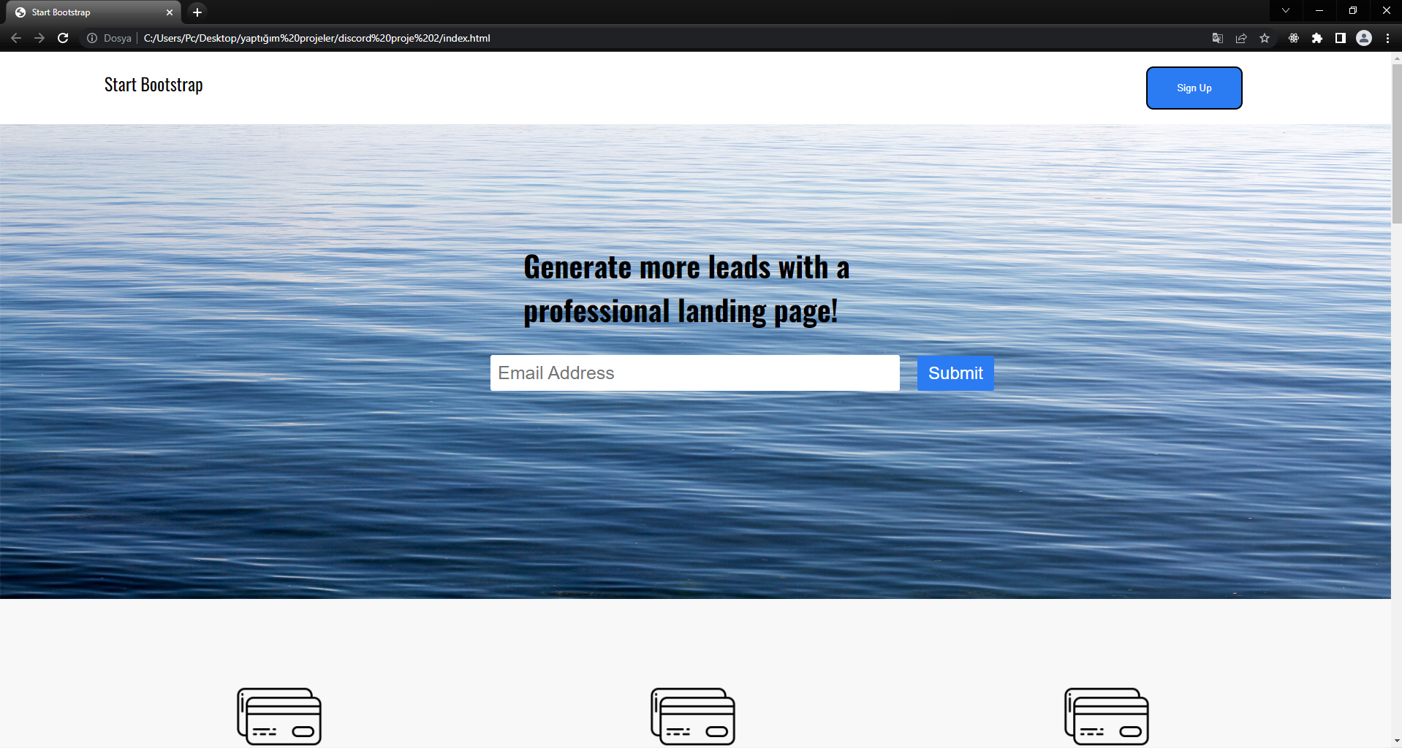1402x748 pixels.
Task: Click the browser profile avatar
Action: click(1365, 38)
